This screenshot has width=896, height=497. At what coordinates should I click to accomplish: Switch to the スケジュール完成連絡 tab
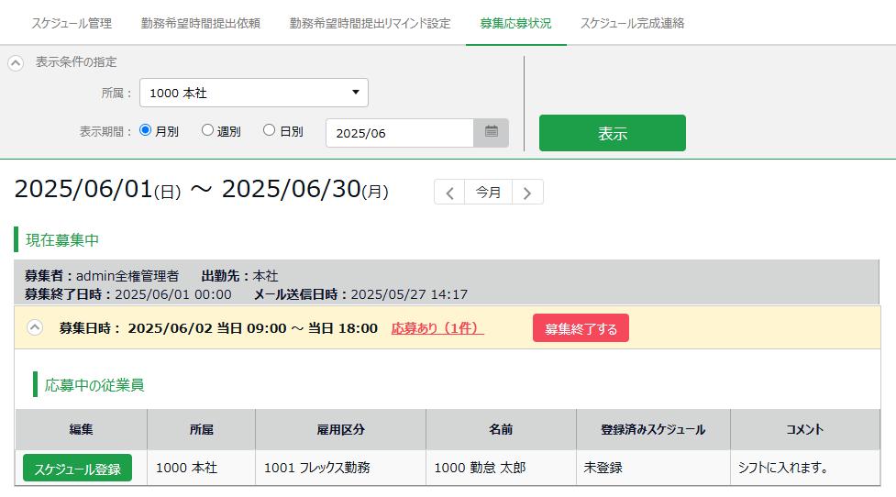[x=632, y=23]
